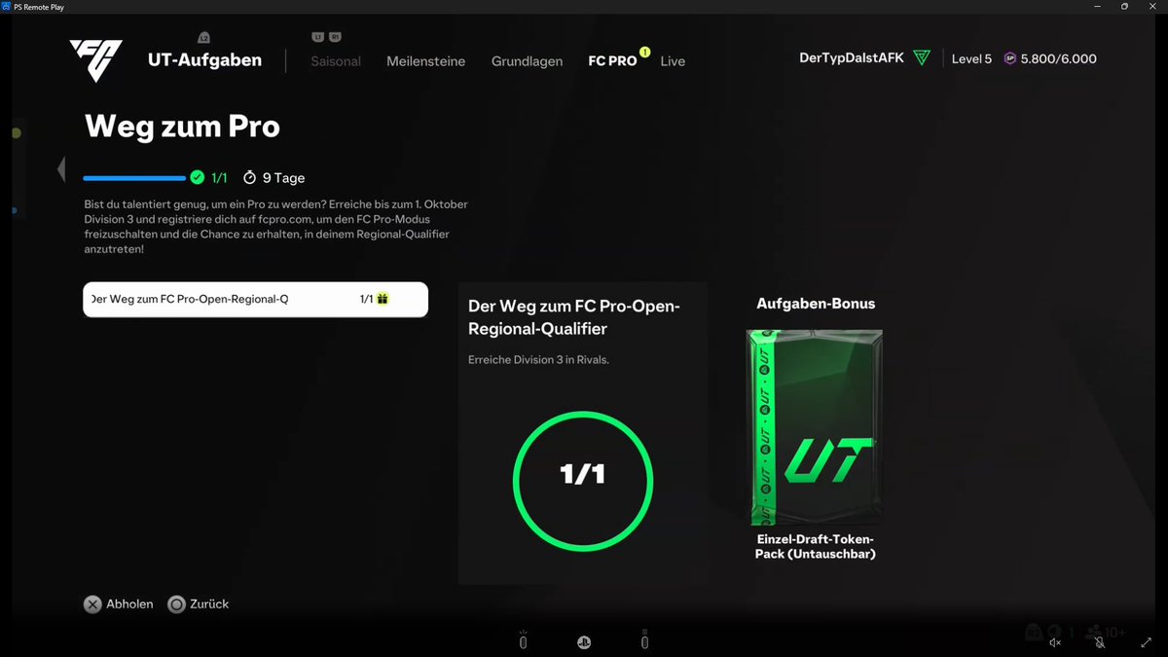Toggle the muted microphone icon

[x=1100, y=642]
